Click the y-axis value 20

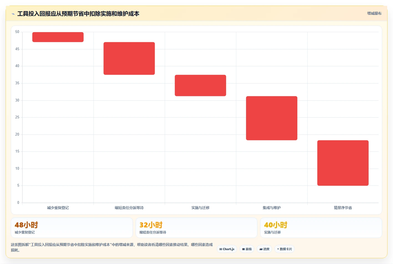[17, 134]
